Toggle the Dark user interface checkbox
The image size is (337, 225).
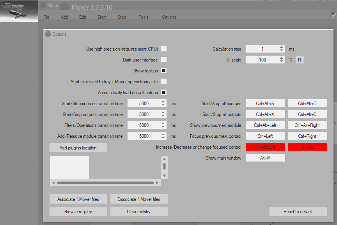[164, 60]
